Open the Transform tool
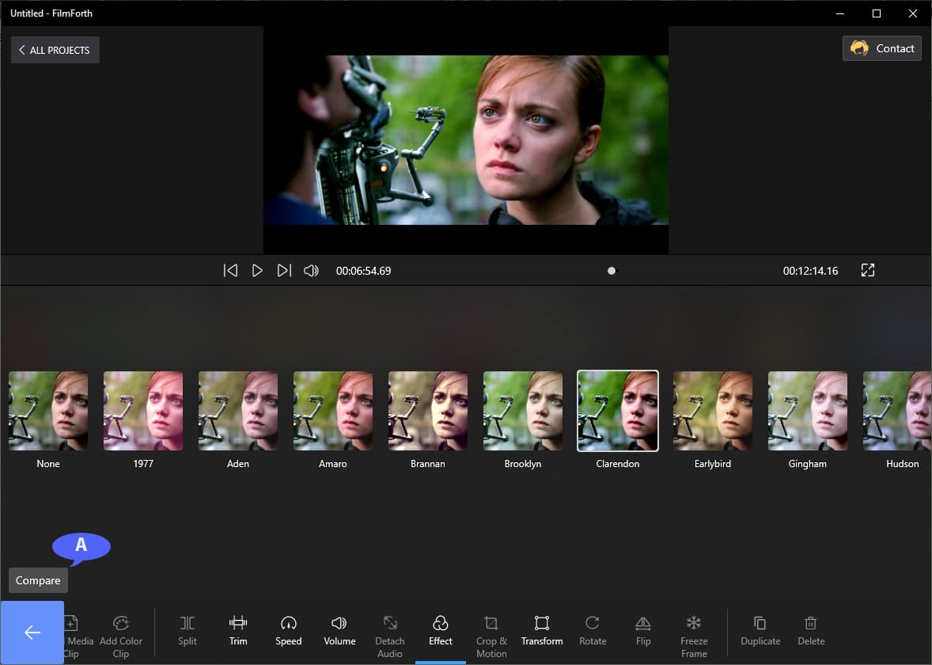The image size is (932, 665). [x=541, y=631]
